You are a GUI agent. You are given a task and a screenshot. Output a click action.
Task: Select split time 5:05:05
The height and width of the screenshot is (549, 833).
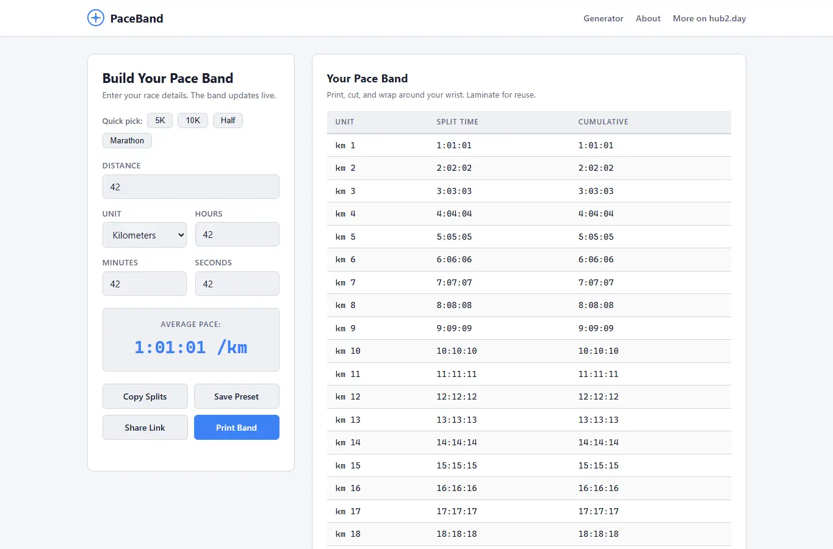(454, 237)
